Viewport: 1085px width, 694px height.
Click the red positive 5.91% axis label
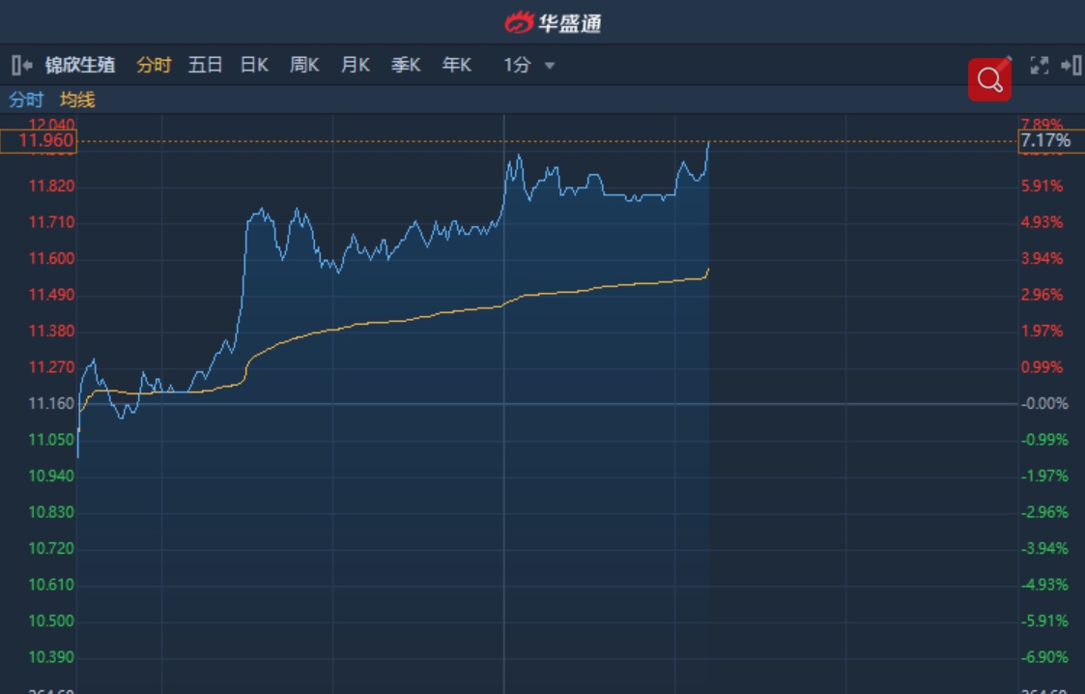pyautogui.click(x=1042, y=187)
